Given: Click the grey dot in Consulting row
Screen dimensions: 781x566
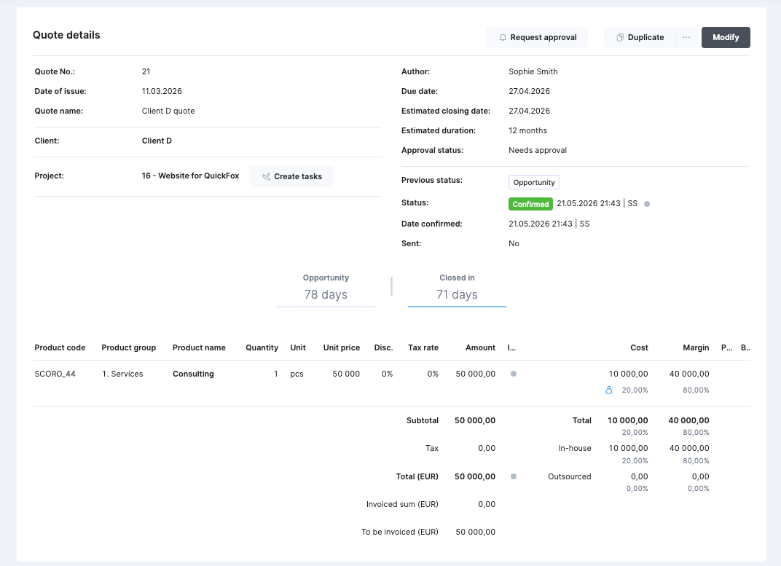Looking at the screenshot, I should click(x=514, y=374).
